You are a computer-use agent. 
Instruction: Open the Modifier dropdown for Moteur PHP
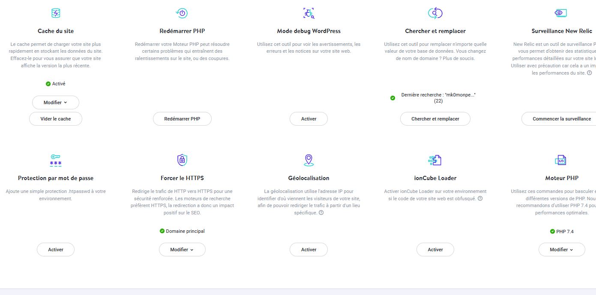(562, 250)
